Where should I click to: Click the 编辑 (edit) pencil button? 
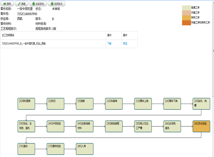click(x=22, y=4)
